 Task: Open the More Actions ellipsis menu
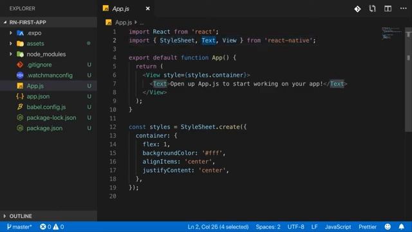404,8
